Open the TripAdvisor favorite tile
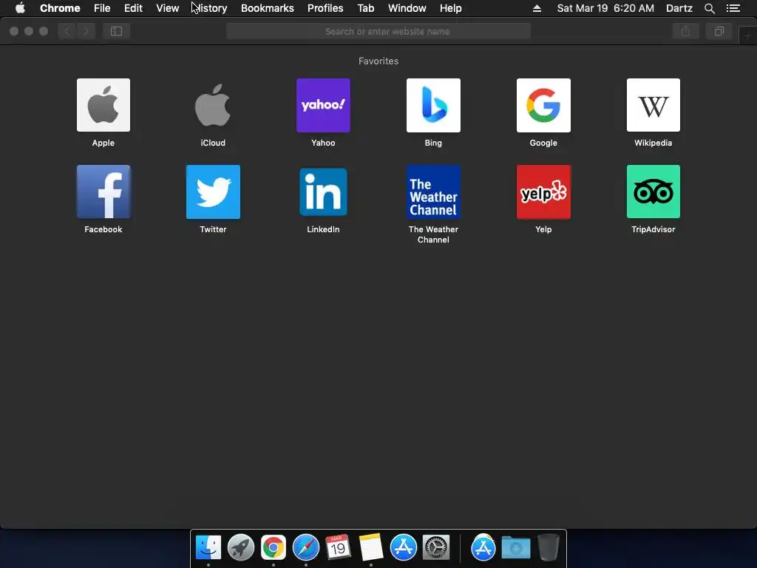757x568 pixels. [654, 192]
